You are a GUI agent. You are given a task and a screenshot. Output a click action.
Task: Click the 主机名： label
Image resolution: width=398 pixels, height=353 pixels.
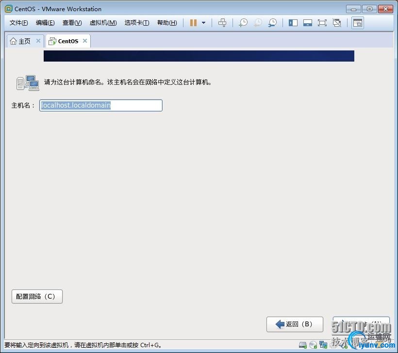[x=23, y=106]
